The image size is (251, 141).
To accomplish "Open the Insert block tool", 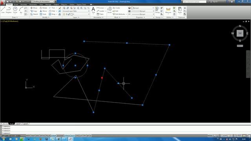I will (x=109, y=10).
